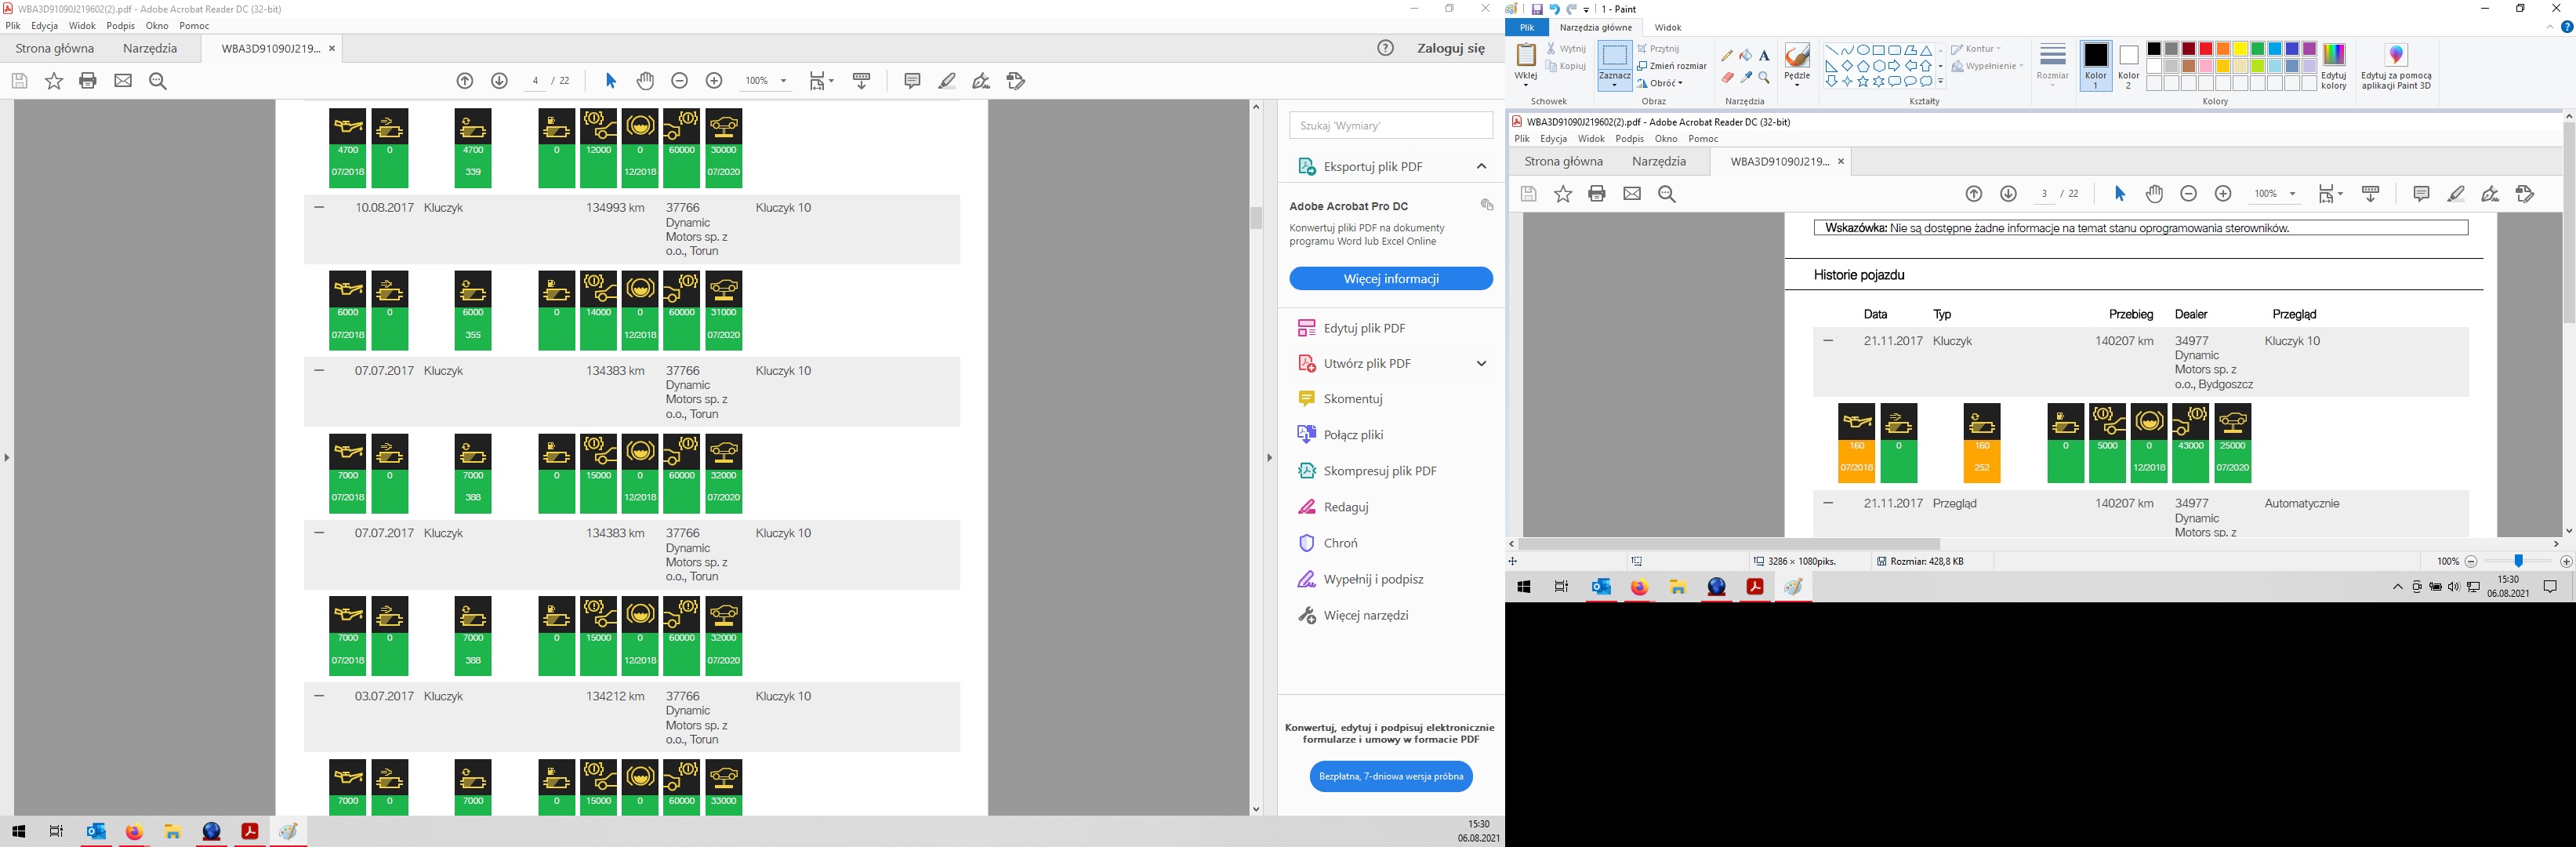
Task: Activate the Hand pan tool in the left Acrobat window
Action: [645, 81]
